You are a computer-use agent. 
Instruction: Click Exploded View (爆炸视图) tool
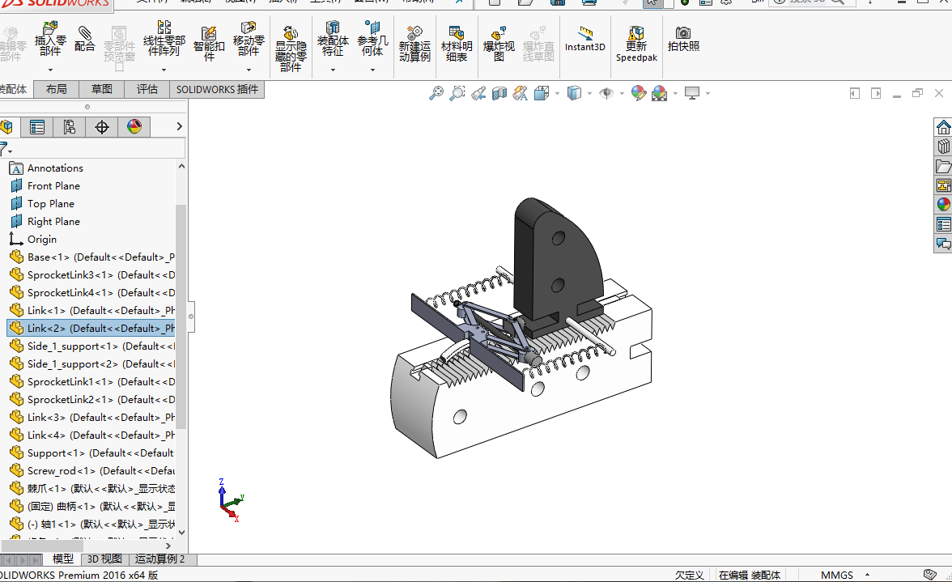coord(499,44)
